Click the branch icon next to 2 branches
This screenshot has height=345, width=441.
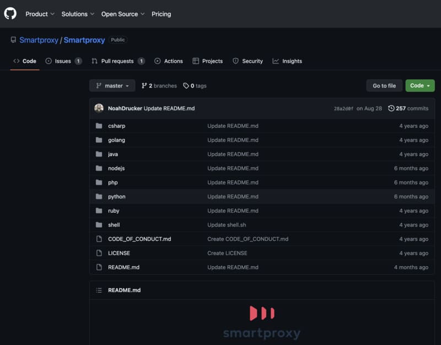tap(144, 86)
